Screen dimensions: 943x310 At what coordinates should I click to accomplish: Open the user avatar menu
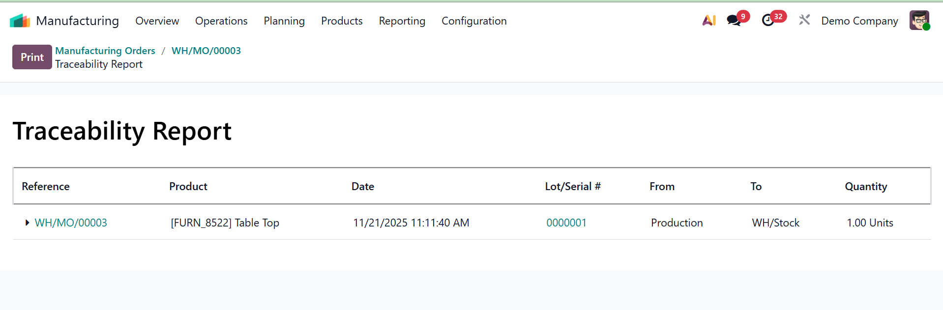(919, 21)
